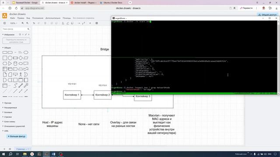Click the search magnifier in shape search box
This screenshot has width=280, height=157.
coord(28,29)
